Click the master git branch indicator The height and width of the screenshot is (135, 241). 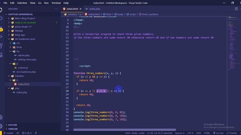[9, 133]
